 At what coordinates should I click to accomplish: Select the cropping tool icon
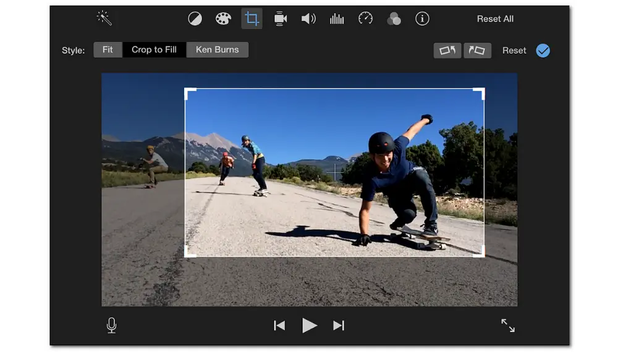click(252, 19)
